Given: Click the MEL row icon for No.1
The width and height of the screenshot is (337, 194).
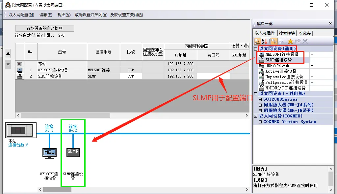Looking at the screenshot, I should 19,70.
